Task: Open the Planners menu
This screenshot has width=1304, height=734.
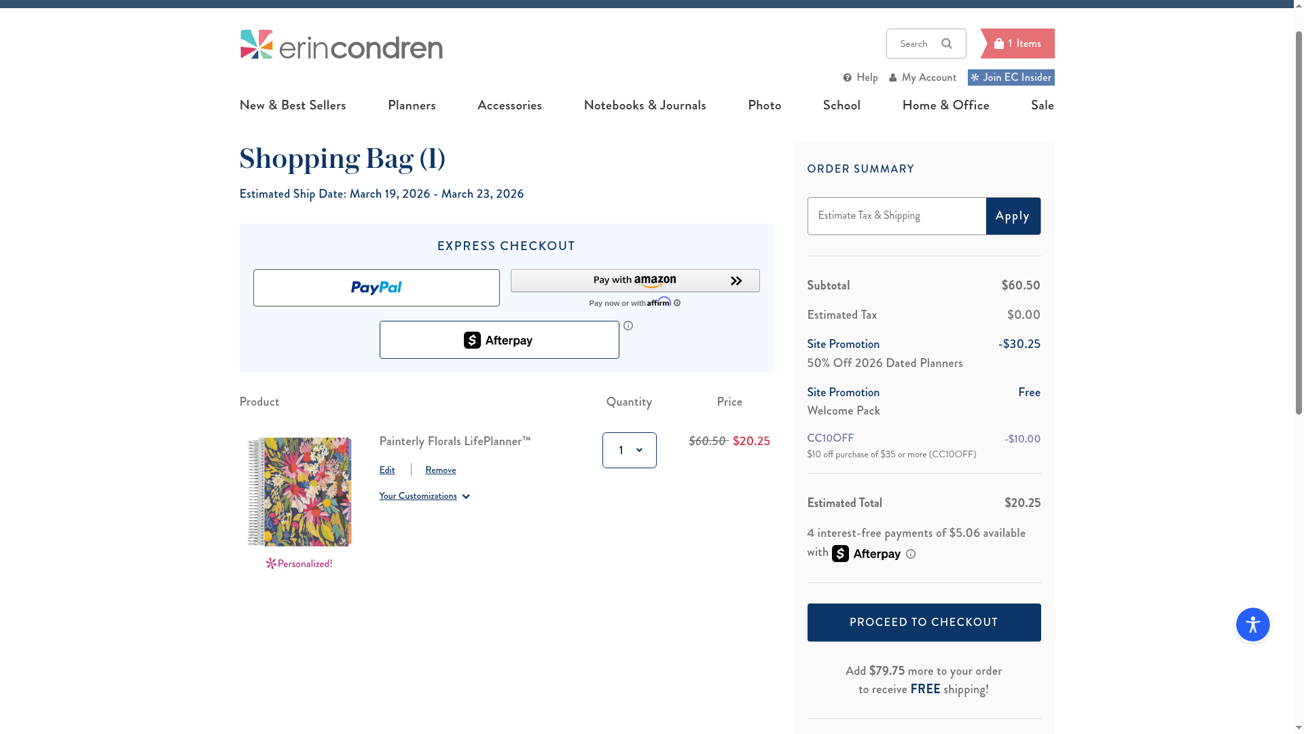Action: click(x=412, y=105)
